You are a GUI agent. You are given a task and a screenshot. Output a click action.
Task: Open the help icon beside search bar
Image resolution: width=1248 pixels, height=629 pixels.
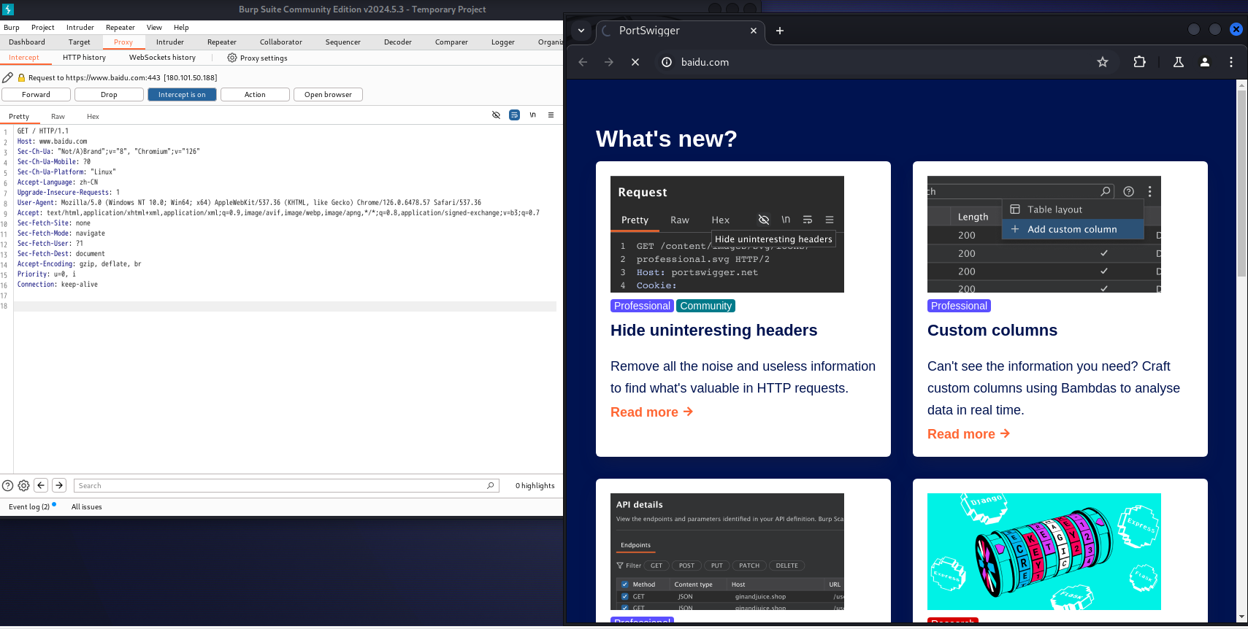(7, 485)
